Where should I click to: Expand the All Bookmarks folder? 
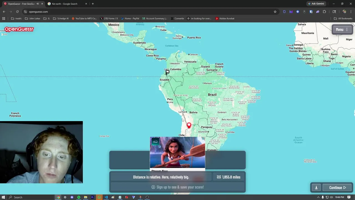(343, 19)
